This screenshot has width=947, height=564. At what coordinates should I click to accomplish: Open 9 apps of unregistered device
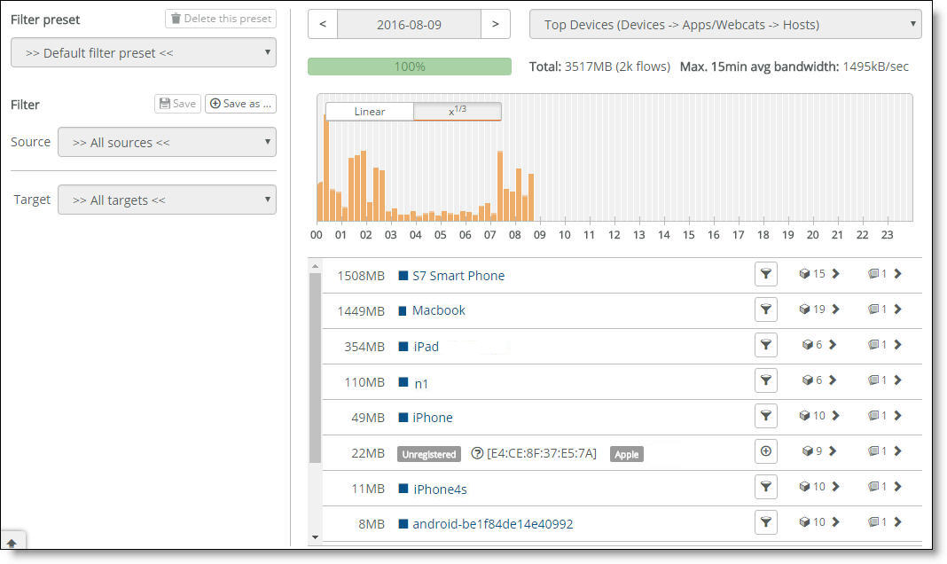click(819, 451)
